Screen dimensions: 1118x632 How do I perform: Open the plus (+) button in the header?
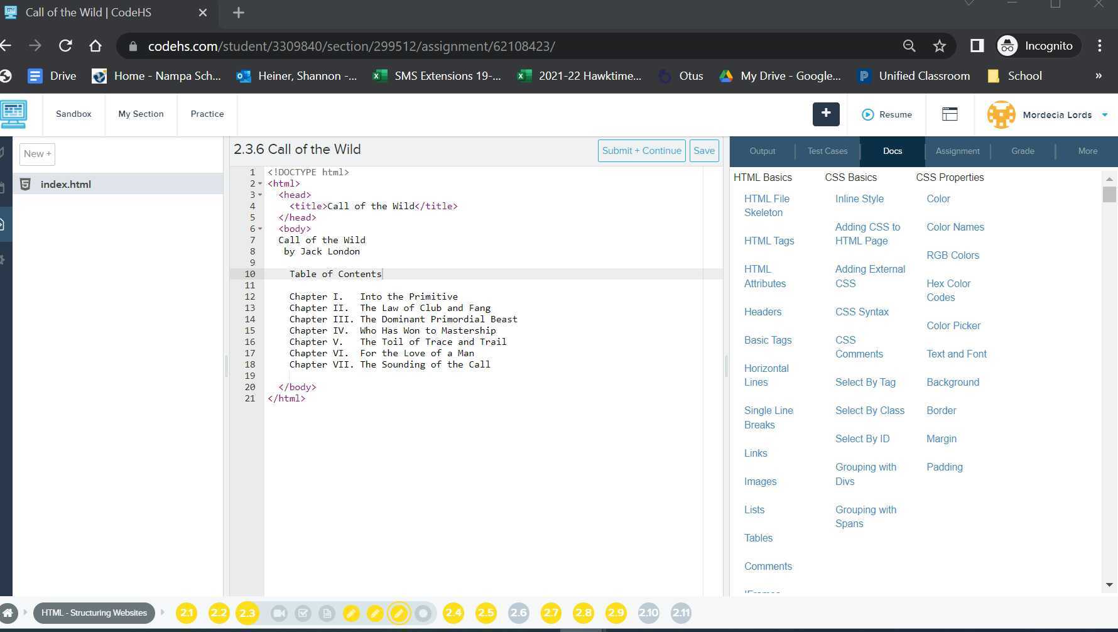coord(825,114)
